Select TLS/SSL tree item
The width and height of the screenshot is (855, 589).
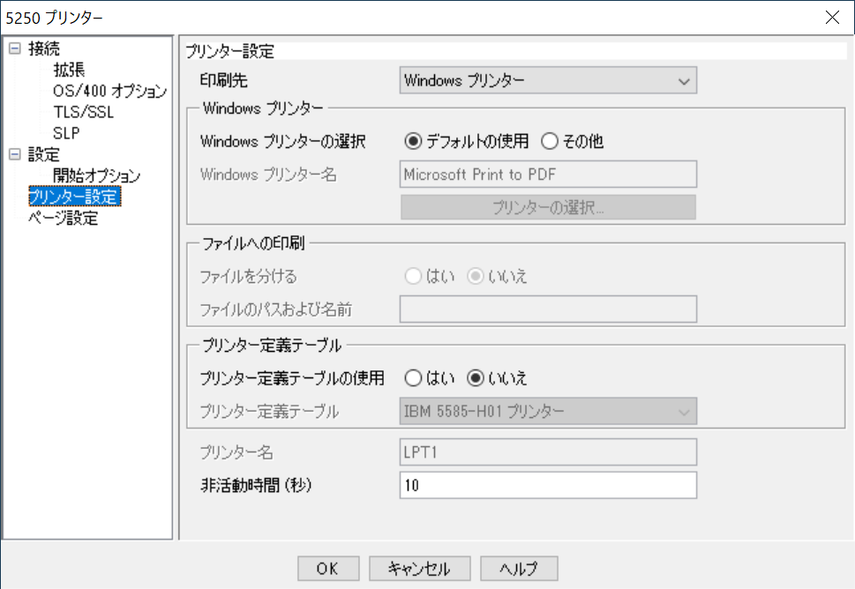tap(84, 112)
